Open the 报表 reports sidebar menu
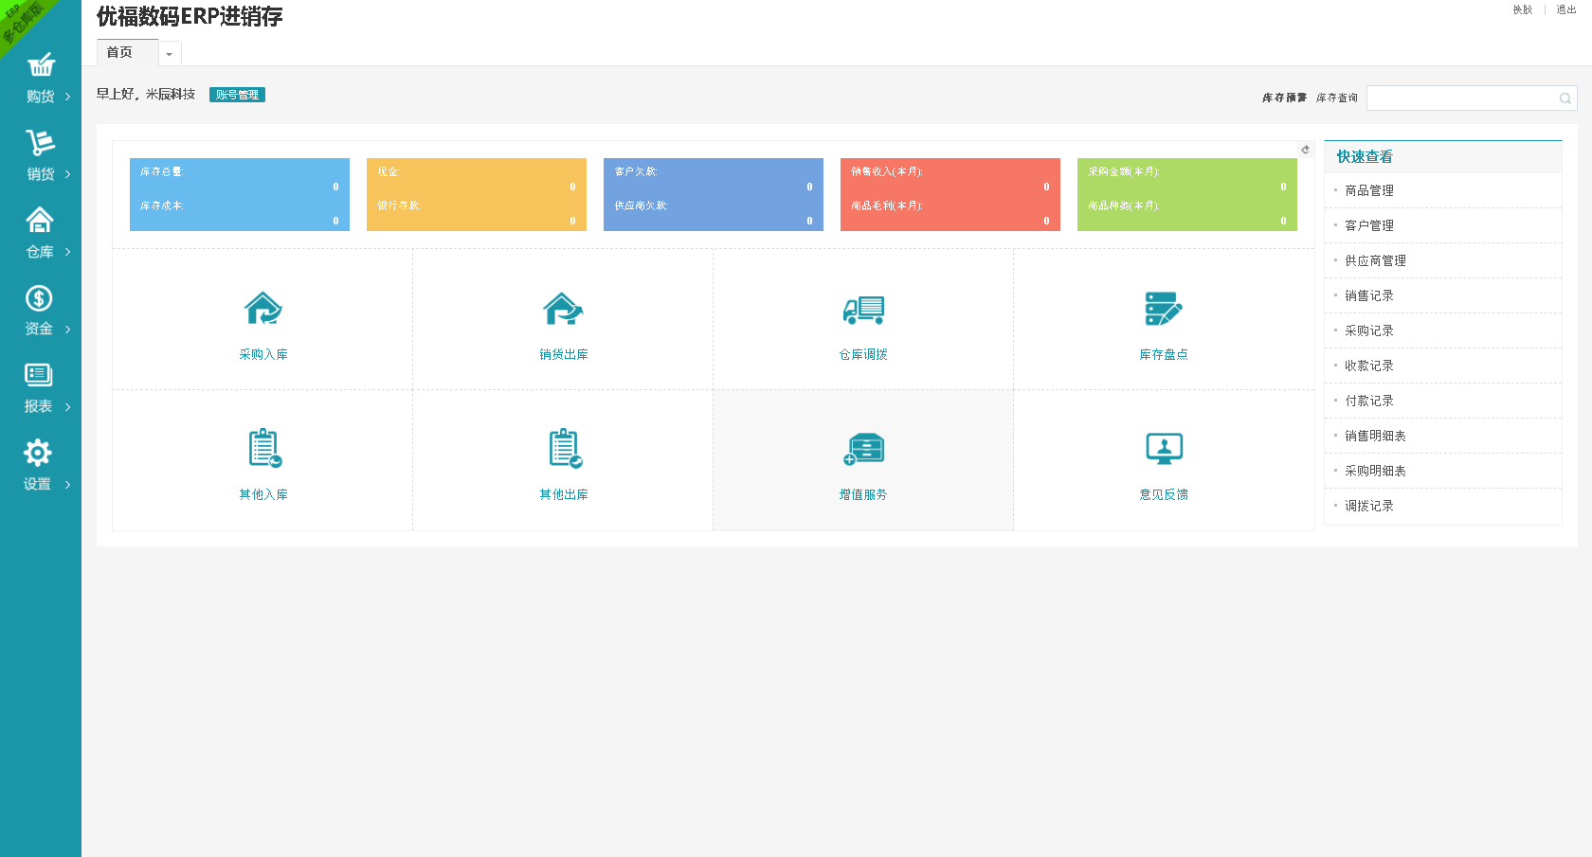This screenshot has width=1592, height=857. click(x=41, y=390)
